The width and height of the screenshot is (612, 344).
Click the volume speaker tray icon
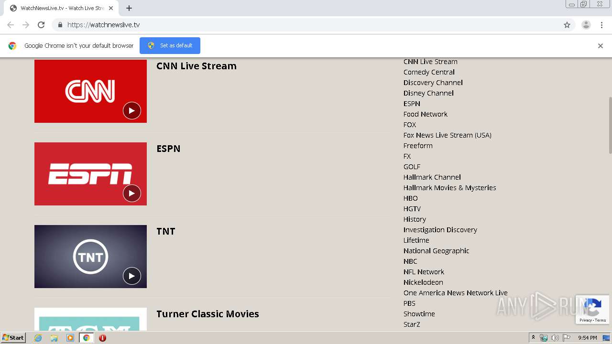555,338
